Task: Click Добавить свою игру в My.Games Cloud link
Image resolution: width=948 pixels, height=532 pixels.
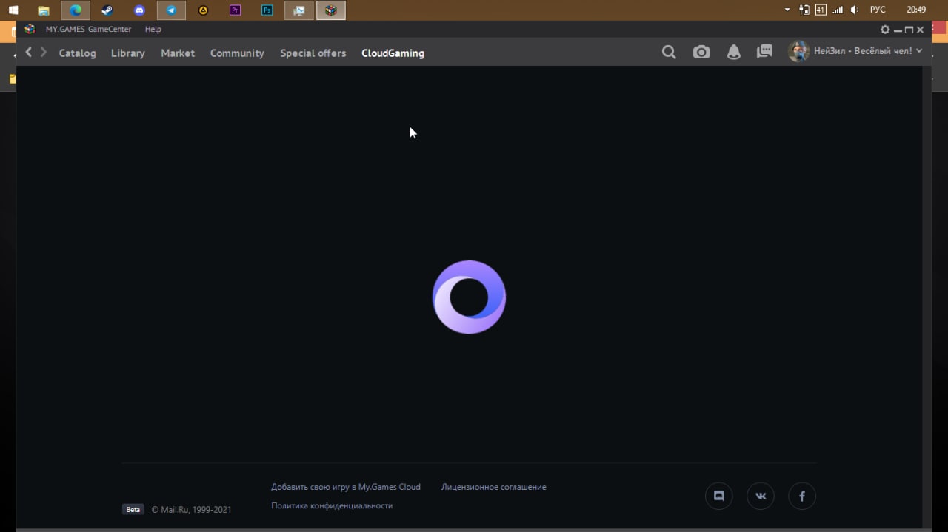Action: 346,487
